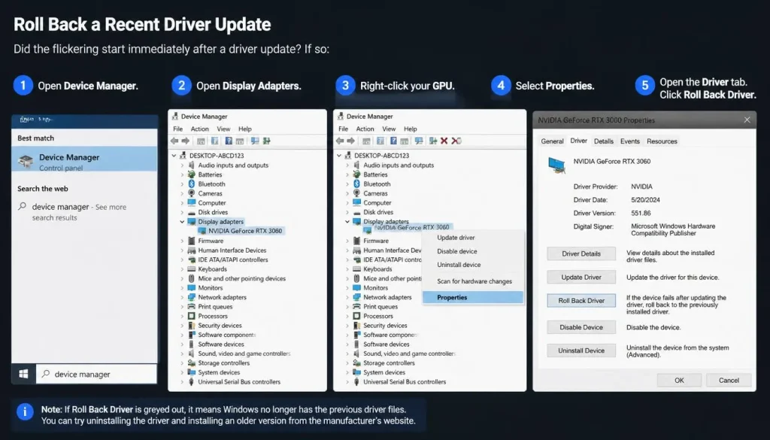
Task: Click driver version value 551.86
Action: coord(641,213)
